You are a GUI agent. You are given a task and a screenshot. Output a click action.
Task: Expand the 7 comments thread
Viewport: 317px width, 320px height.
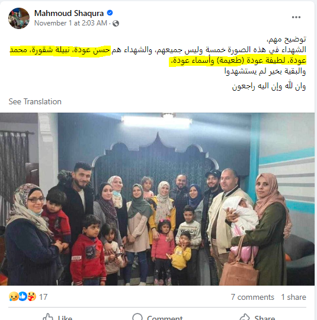pos(252,297)
